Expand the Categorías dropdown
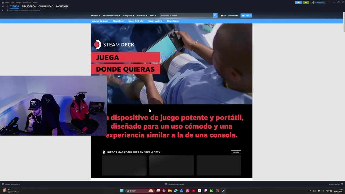The height and width of the screenshot is (194, 345). coord(129,16)
